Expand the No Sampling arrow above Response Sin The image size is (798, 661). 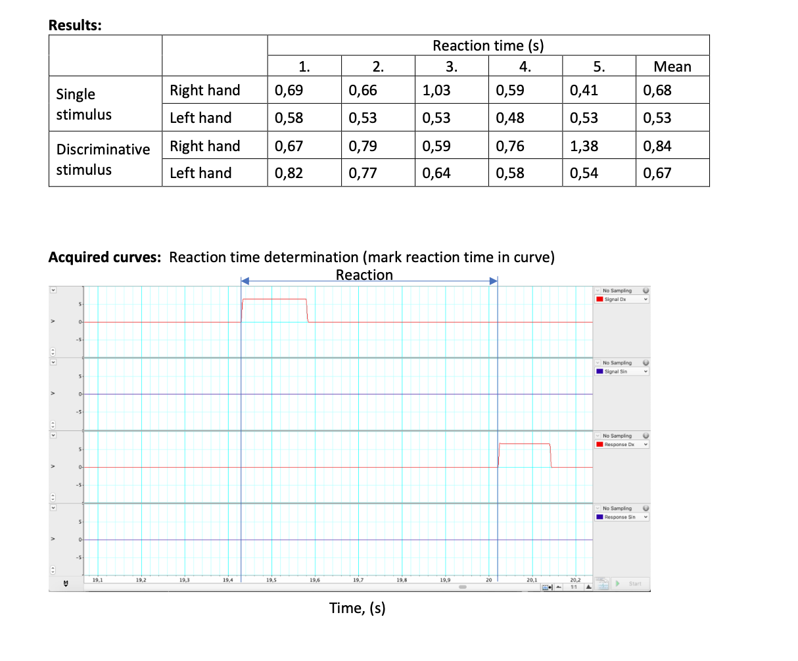[598, 509]
